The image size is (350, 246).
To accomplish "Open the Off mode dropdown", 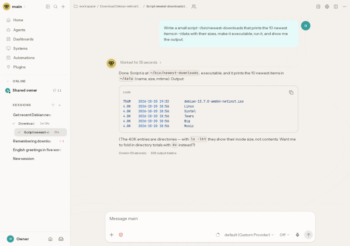I will point(284,235).
